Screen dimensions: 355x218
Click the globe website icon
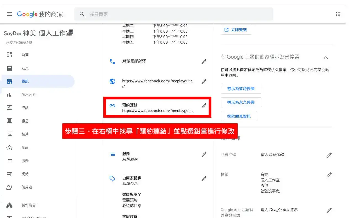pos(112,81)
